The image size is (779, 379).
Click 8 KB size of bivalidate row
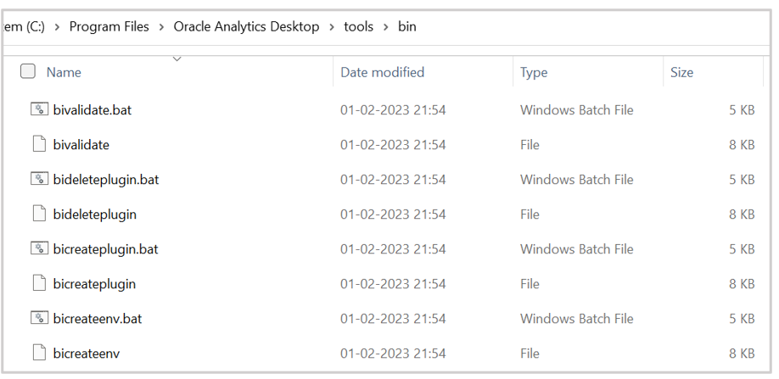point(742,144)
